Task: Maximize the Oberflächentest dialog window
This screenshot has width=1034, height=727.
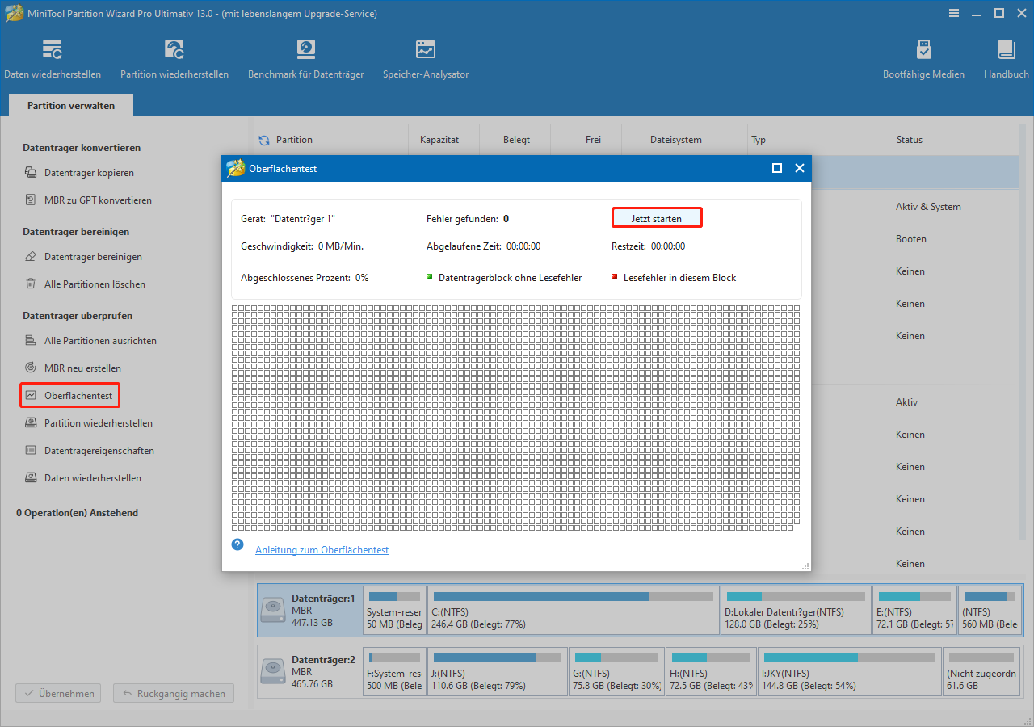Action: [776, 168]
